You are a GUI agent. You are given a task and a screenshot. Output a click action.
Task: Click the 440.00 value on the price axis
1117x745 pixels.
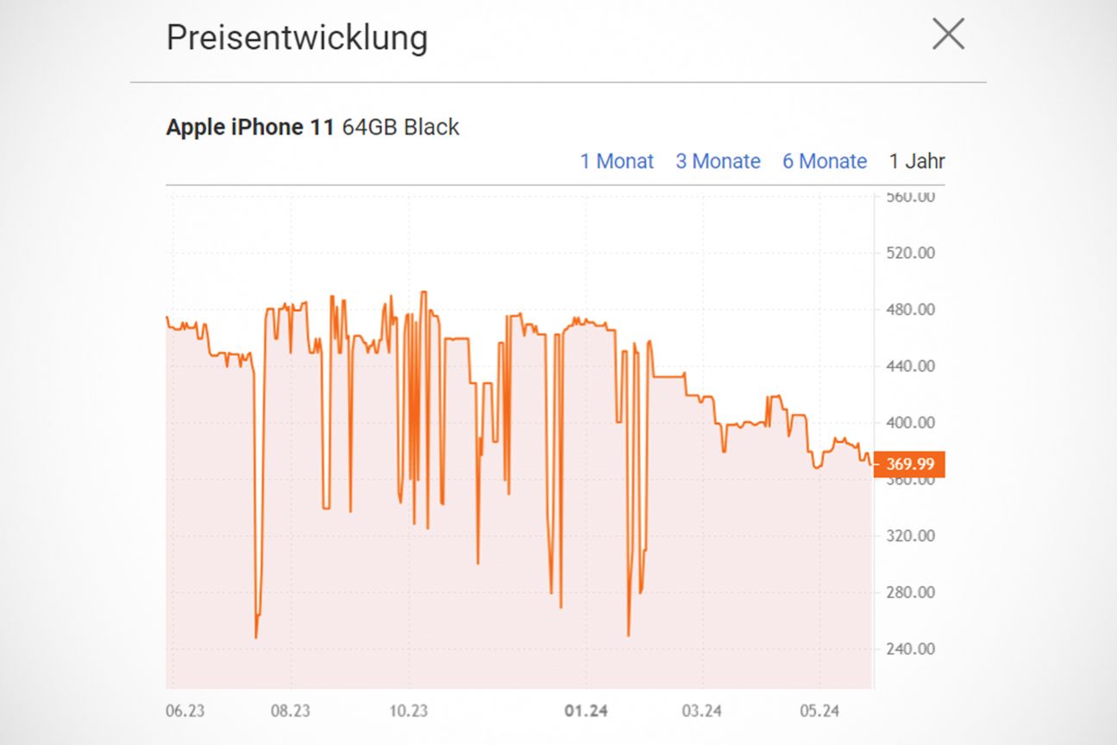912,366
